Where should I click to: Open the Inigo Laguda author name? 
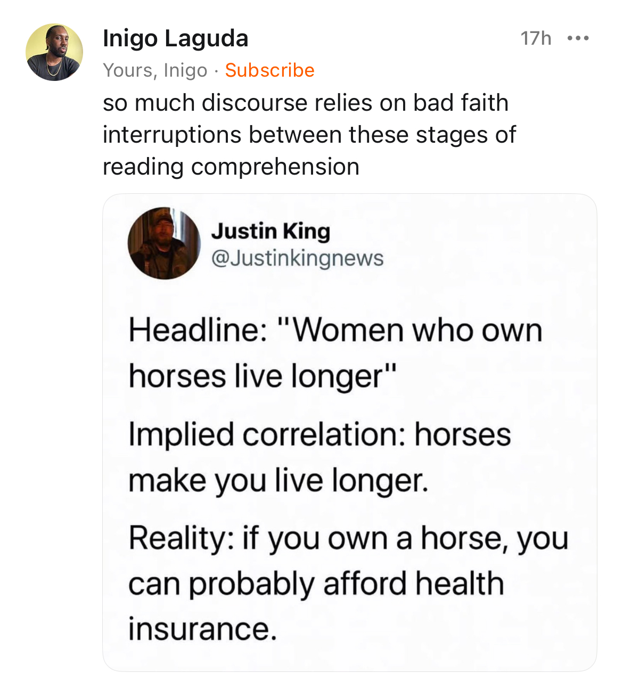[x=175, y=38]
